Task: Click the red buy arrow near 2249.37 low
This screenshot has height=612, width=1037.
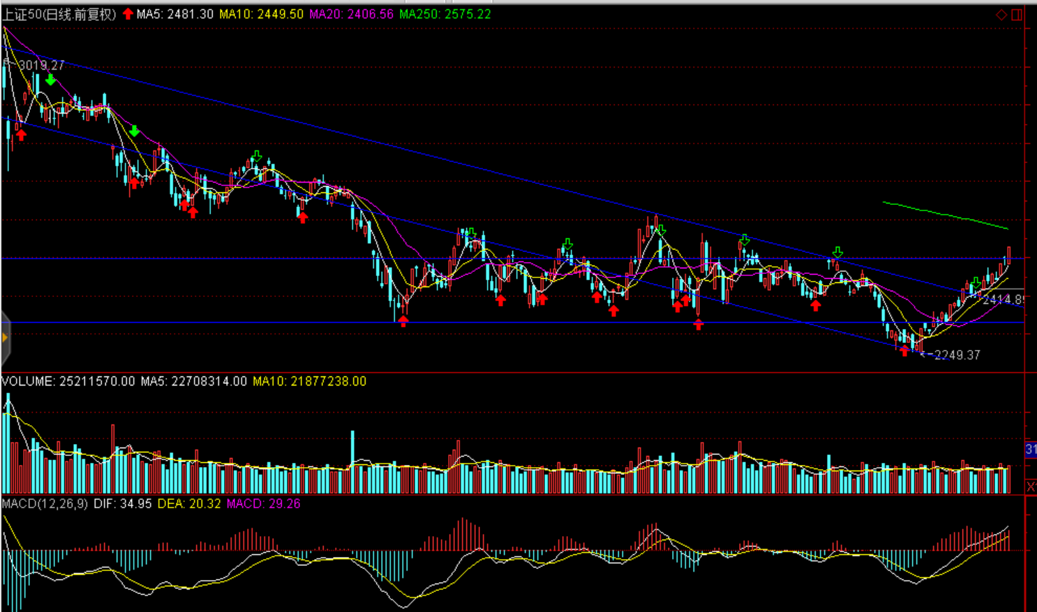Action: point(904,351)
